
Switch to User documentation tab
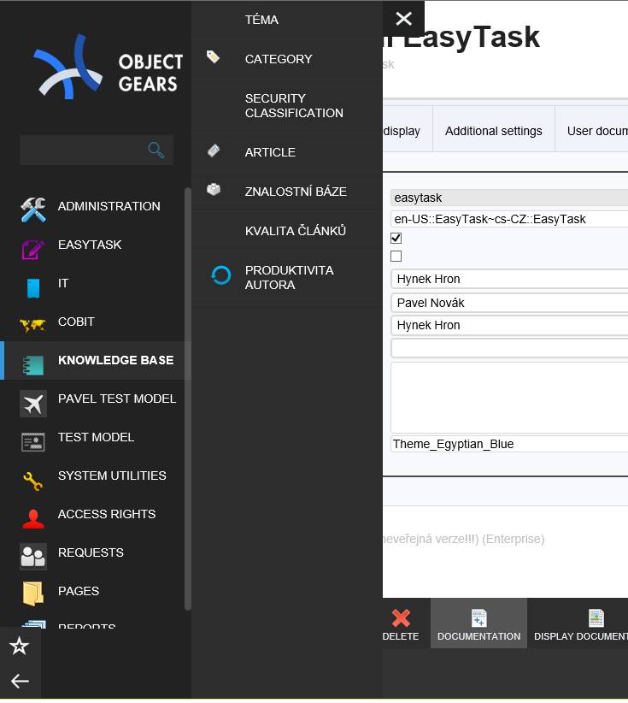592,131
